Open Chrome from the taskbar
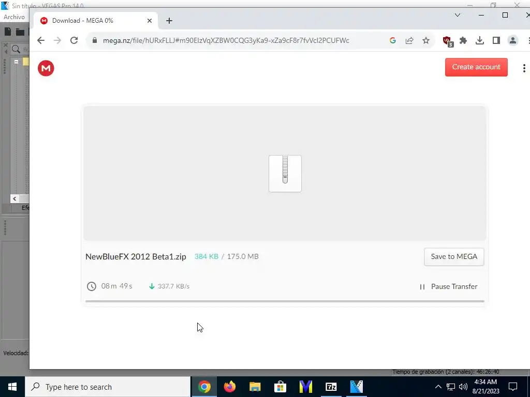Image resolution: width=530 pixels, height=397 pixels. (204, 387)
